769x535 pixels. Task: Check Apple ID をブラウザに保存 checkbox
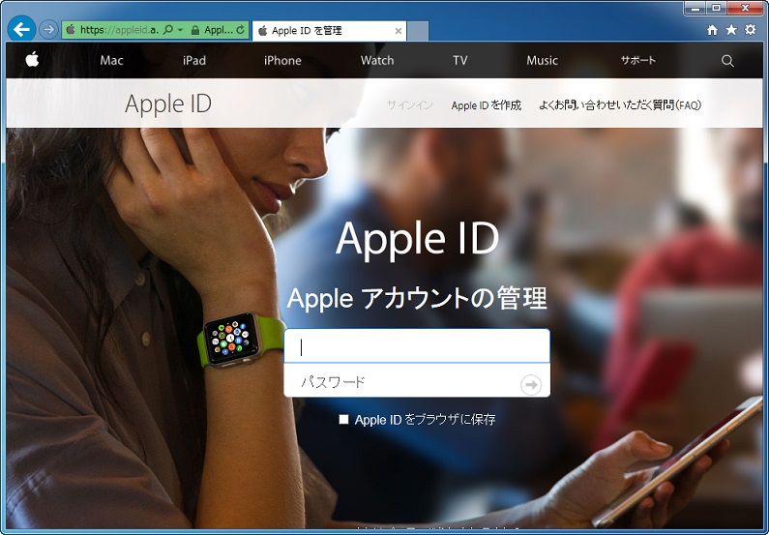(x=343, y=419)
